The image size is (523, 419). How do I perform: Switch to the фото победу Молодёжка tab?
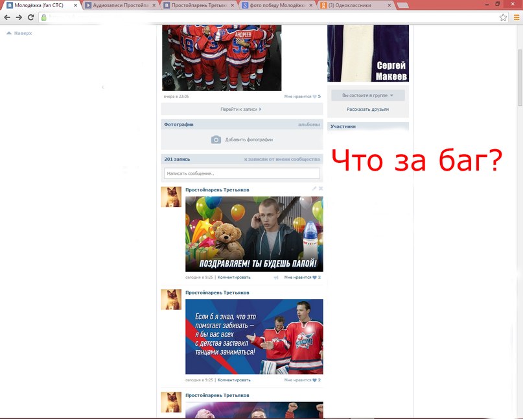click(x=277, y=5)
